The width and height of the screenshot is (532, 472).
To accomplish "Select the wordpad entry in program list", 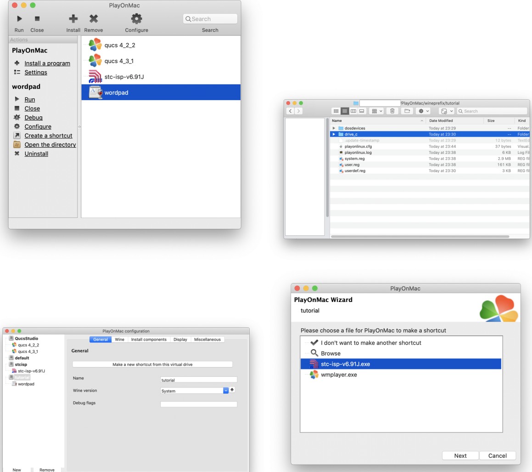I will click(161, 92).
